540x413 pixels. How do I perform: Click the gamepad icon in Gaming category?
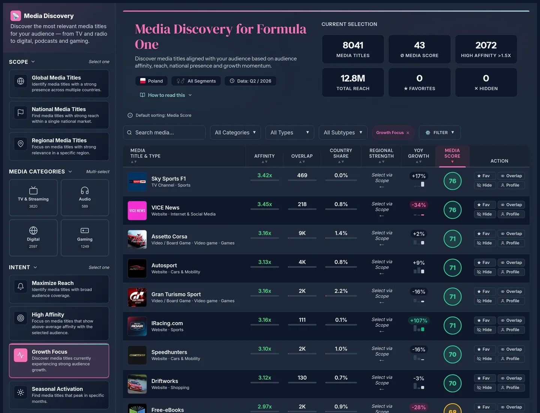[x=85, y=231]
